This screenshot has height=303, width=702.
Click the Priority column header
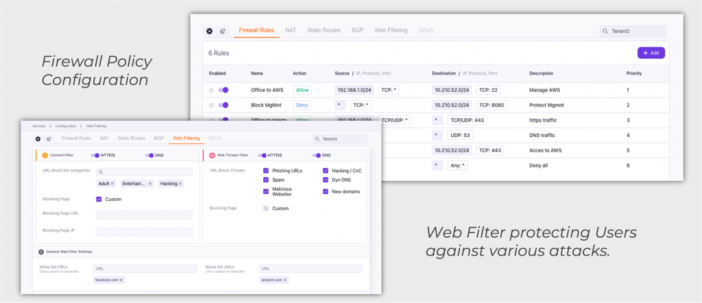634,73
